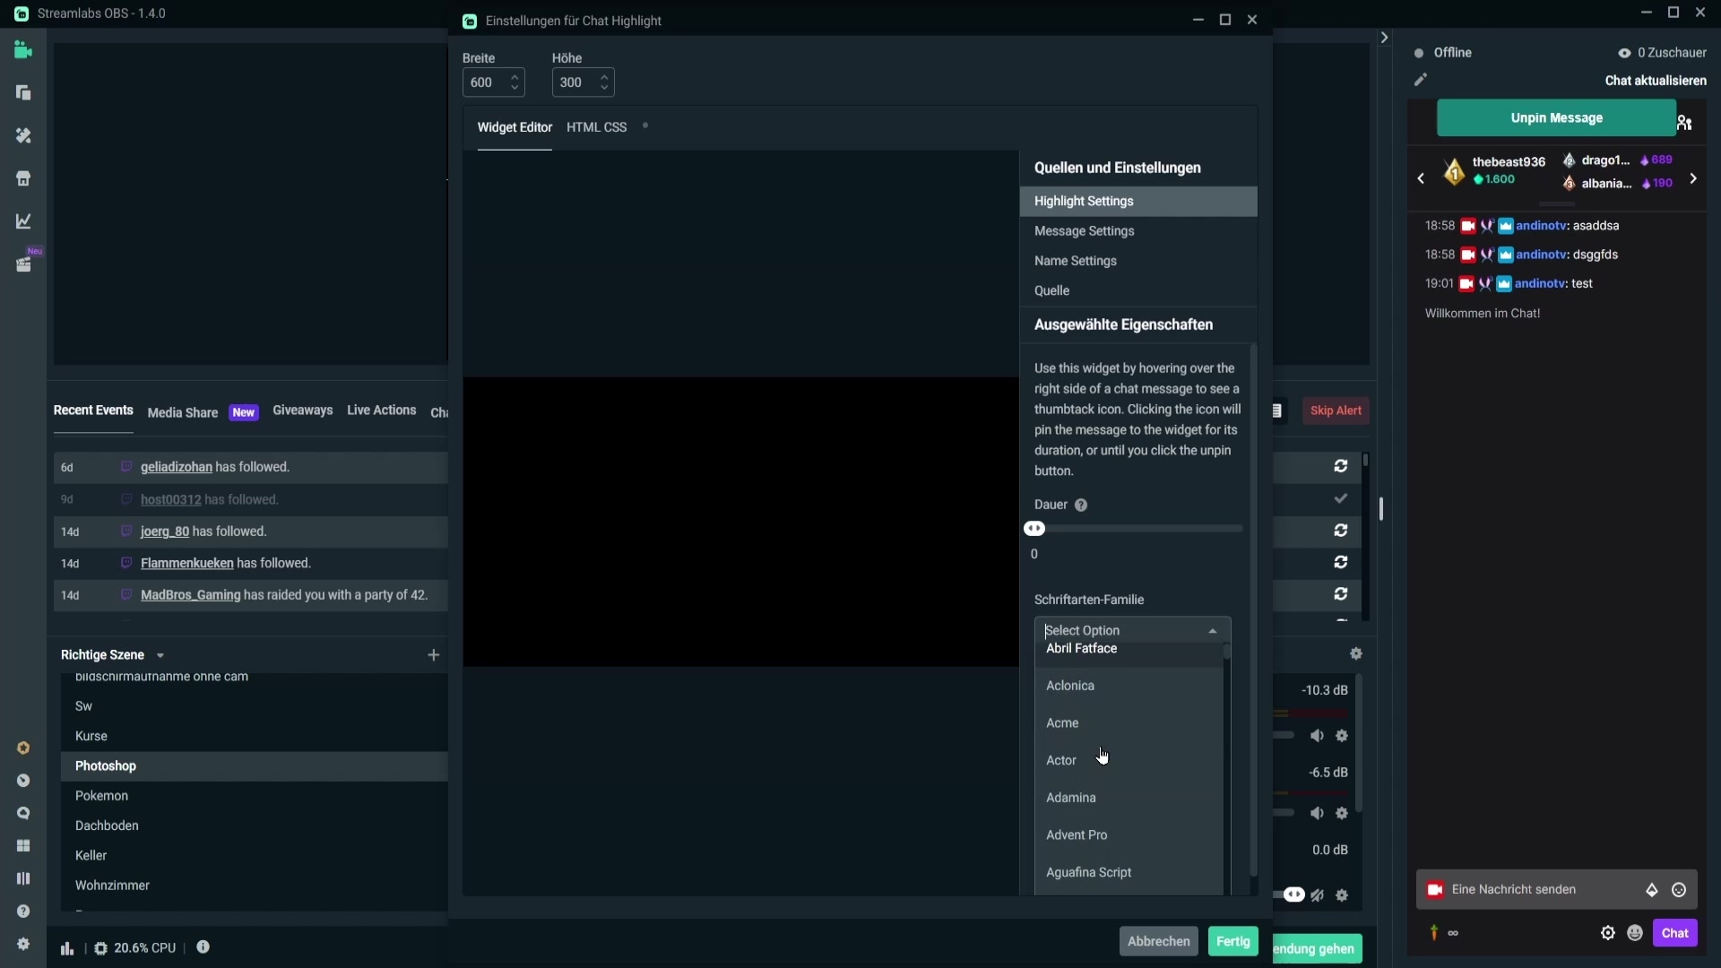The height and width of the screenshot is (968, 1721).
Task: Click the Dauer help question mark icon
Action: click(1081, 506)
